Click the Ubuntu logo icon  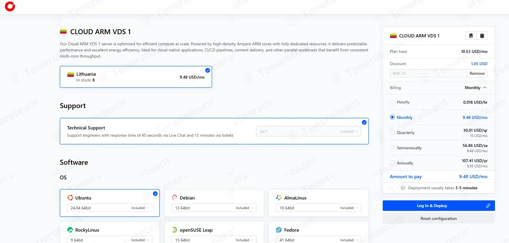70,198
